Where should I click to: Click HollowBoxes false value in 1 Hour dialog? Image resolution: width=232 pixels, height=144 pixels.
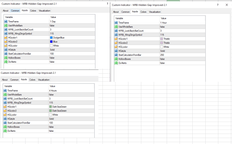click(162, 59)
